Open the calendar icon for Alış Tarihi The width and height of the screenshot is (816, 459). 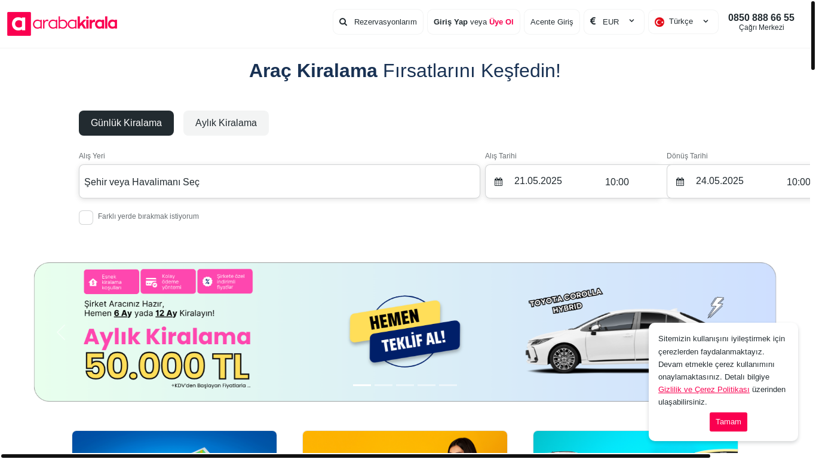pyautogui.click(x=498, y=182)
